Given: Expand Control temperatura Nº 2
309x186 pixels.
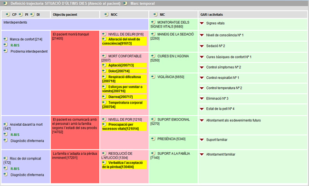Looking at the screenshot, I should point(202,88).
